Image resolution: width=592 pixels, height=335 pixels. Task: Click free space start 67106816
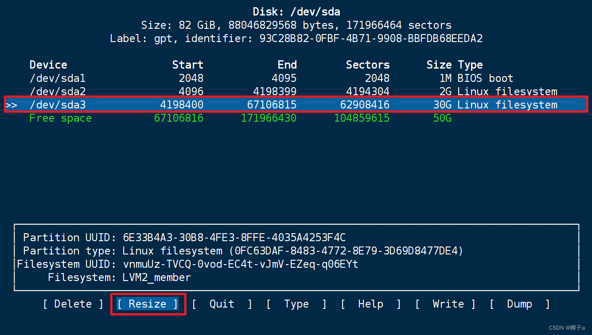179,118
